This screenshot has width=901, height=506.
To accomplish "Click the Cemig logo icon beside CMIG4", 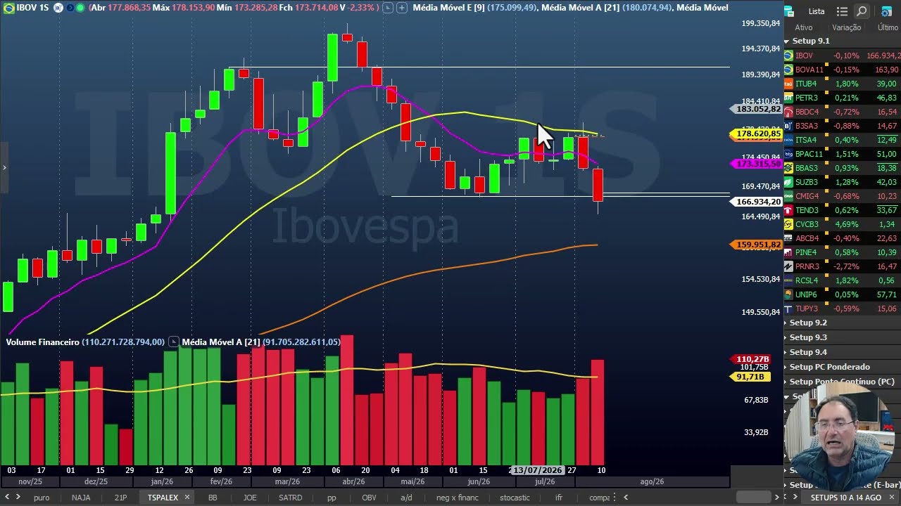I will pos(788,196).
